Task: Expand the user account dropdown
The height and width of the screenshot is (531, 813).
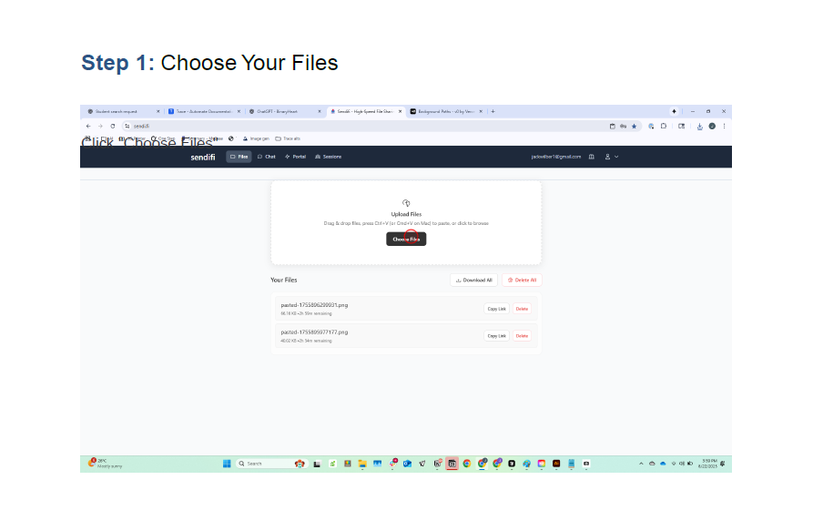Action: point(612,157)
